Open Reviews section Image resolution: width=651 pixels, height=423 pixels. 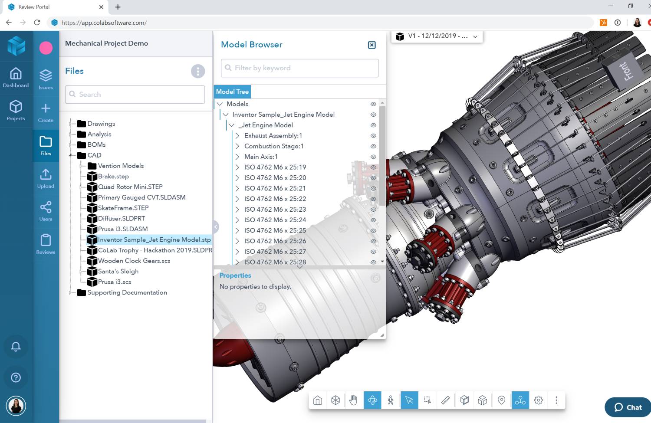(46, 244)
